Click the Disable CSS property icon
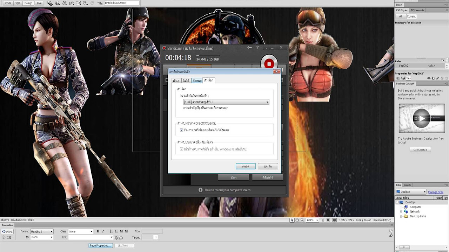The width and height of the screenshot is (449, 252). coord(442,78)
